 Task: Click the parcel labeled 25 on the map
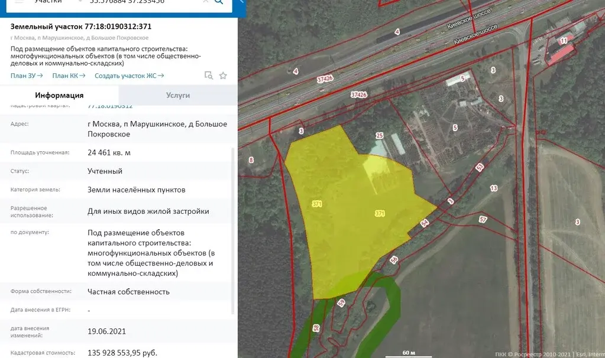click(380, 137)
